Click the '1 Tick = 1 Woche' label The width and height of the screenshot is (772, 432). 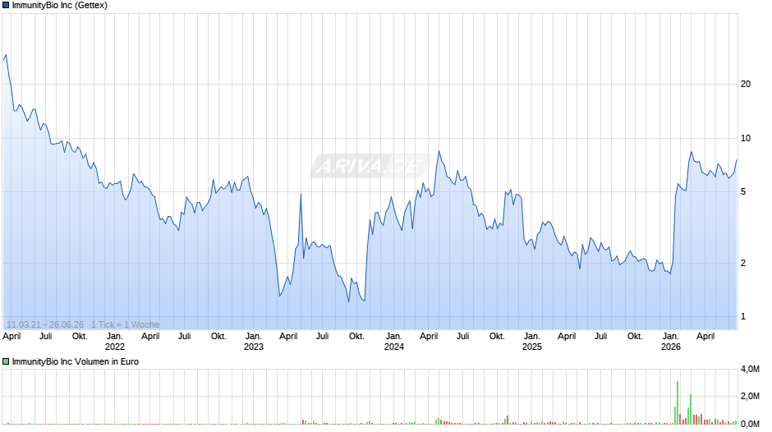(x=125, y=324)
